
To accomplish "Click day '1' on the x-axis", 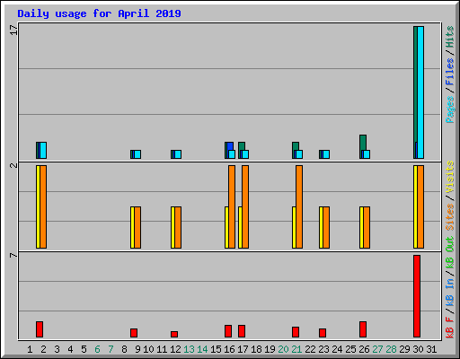I will point(30,349).
